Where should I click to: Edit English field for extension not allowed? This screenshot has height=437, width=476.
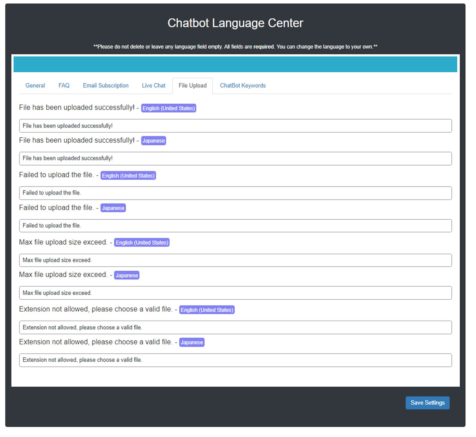235,327
